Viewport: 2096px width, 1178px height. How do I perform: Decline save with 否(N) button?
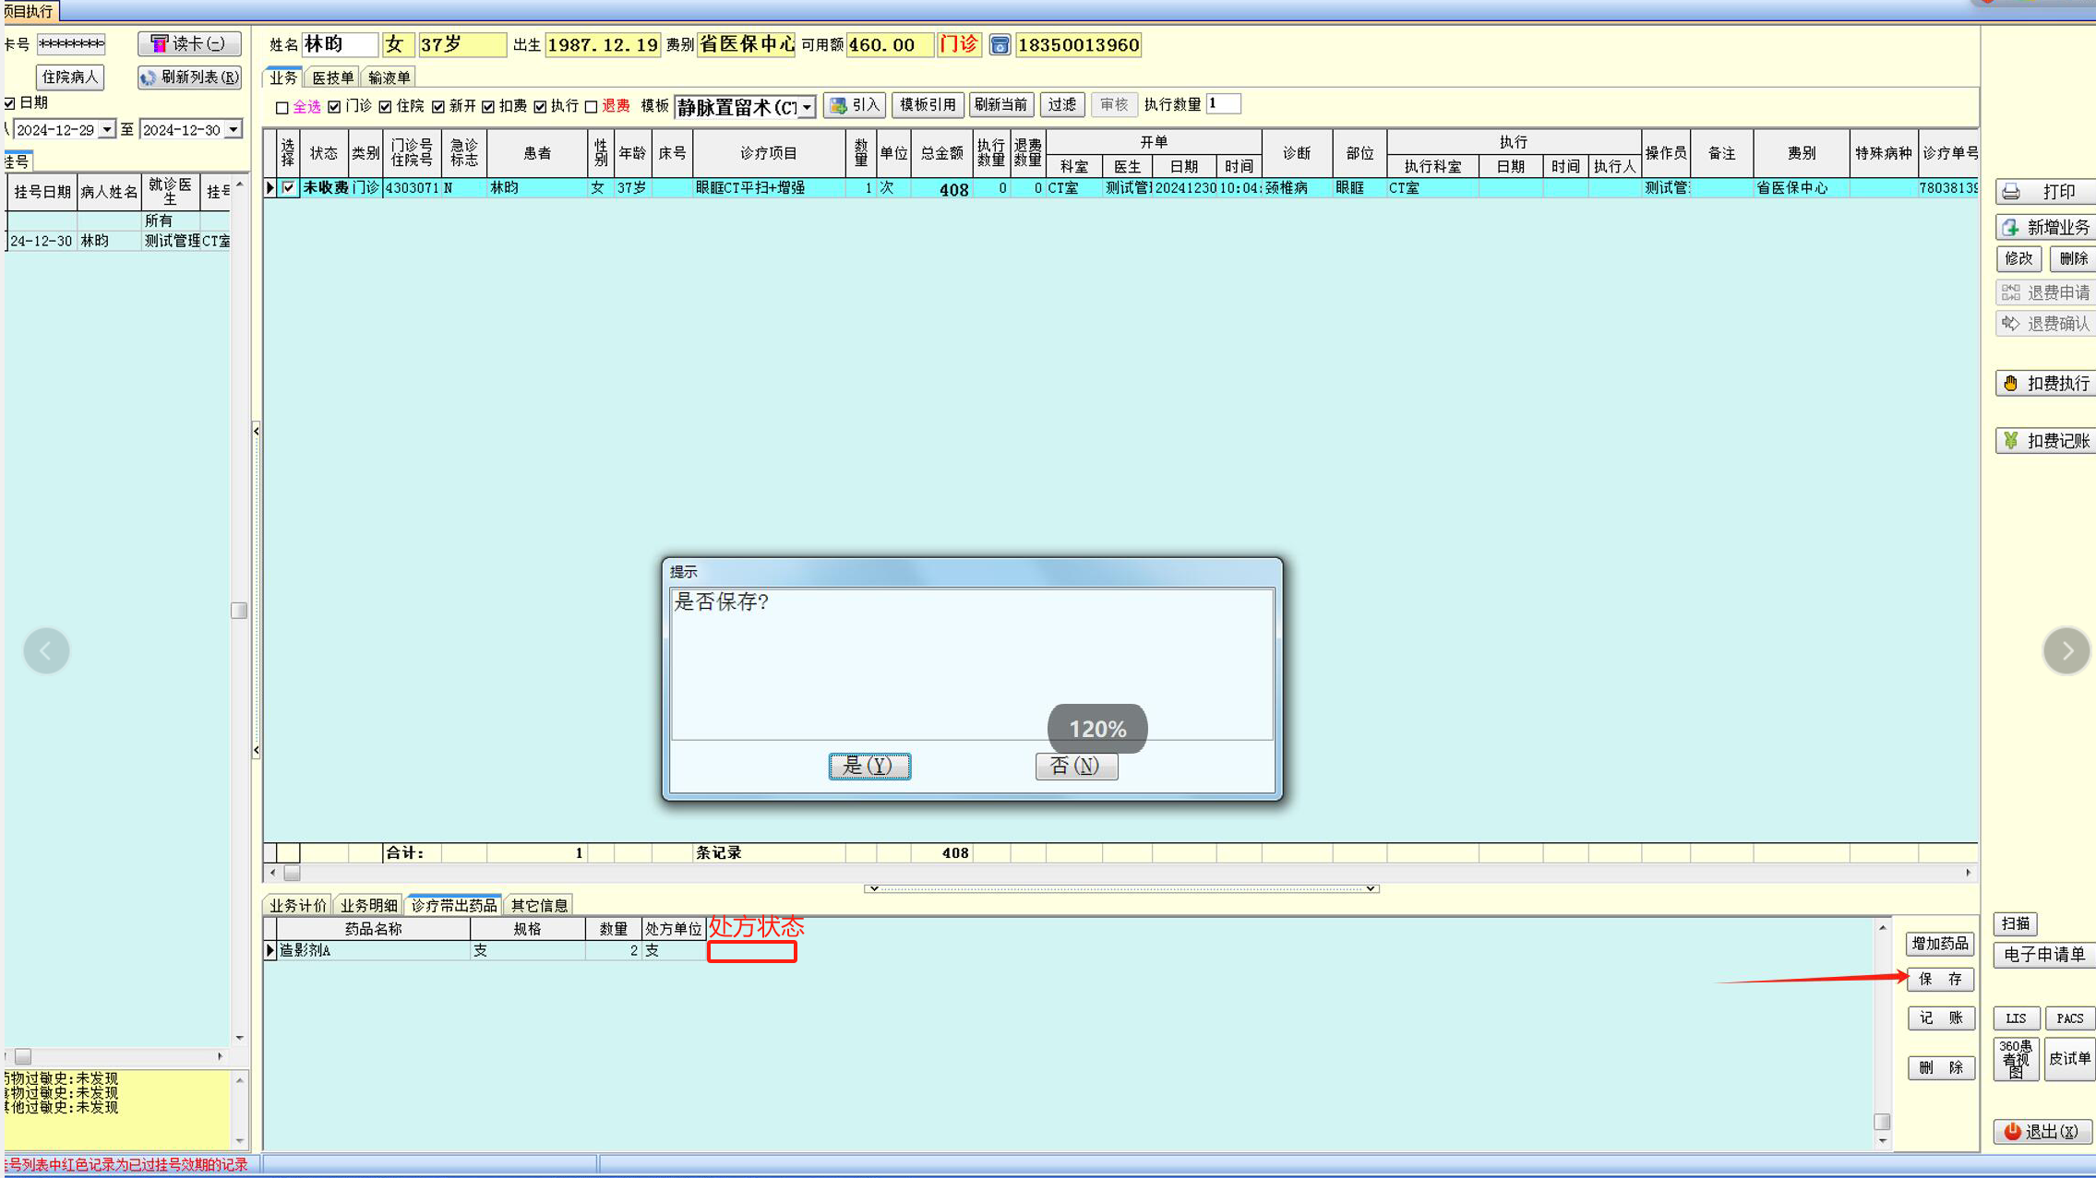pyautogui.click(x=1075, y=766)
